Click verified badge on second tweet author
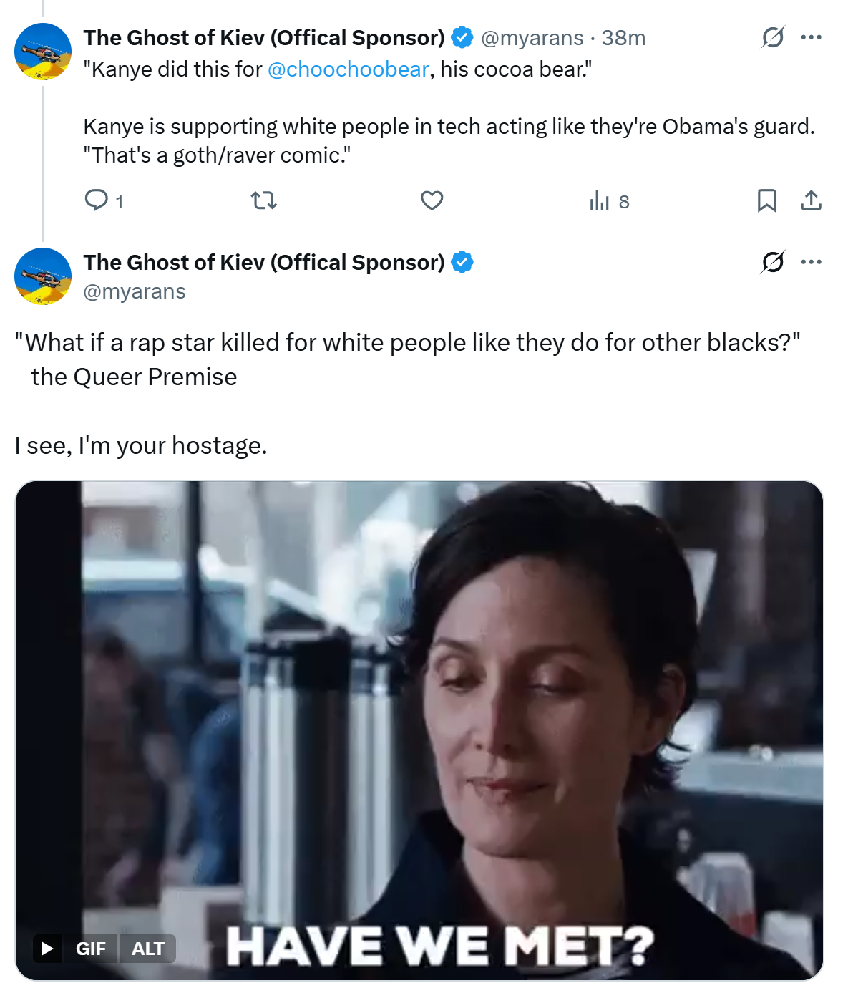Screen dimensions: 843x988 coord(462,263)
